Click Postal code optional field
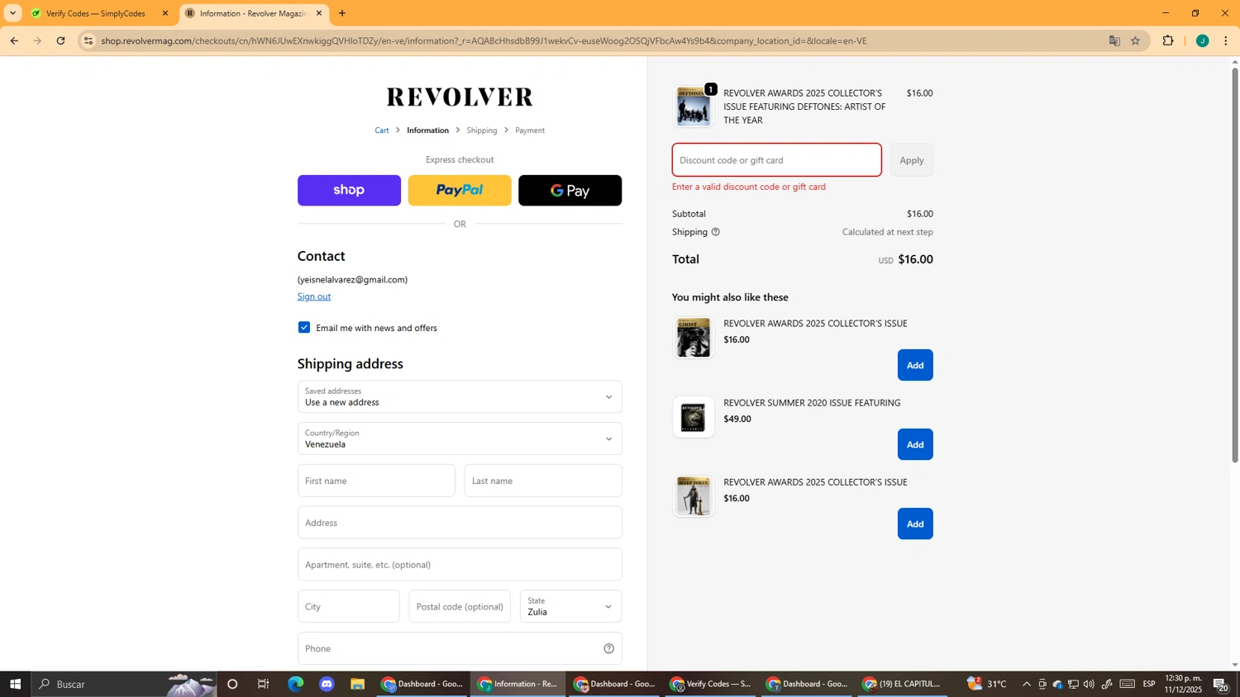The image size is (1240, 697). [460, 606]
